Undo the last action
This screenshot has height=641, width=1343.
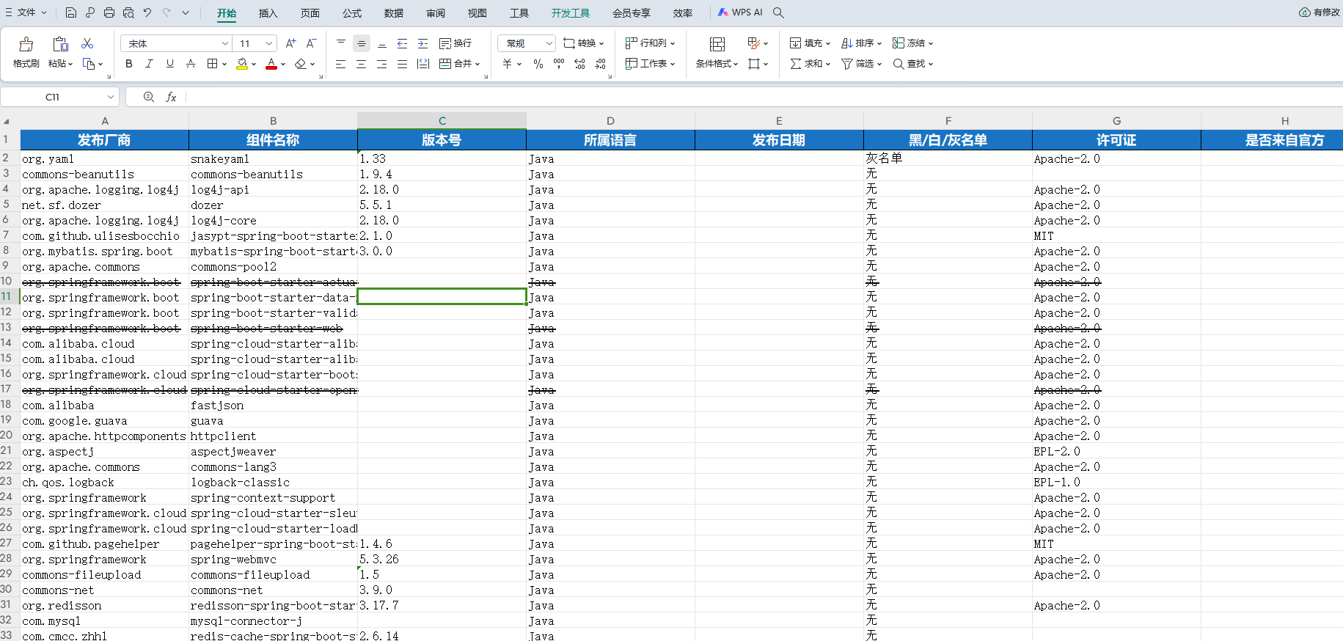pyautogui.click(x=147, y=12)
